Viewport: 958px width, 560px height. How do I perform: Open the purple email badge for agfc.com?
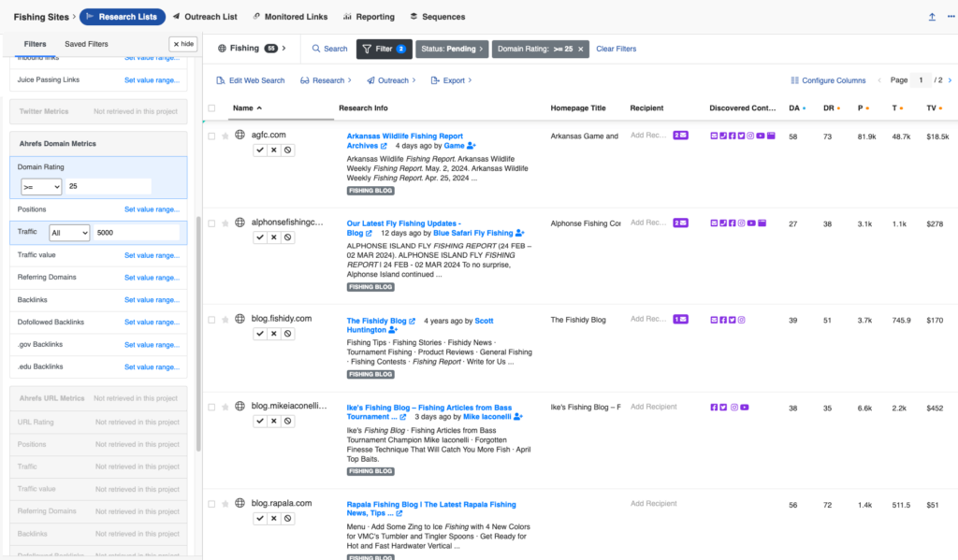click(680, 136)
